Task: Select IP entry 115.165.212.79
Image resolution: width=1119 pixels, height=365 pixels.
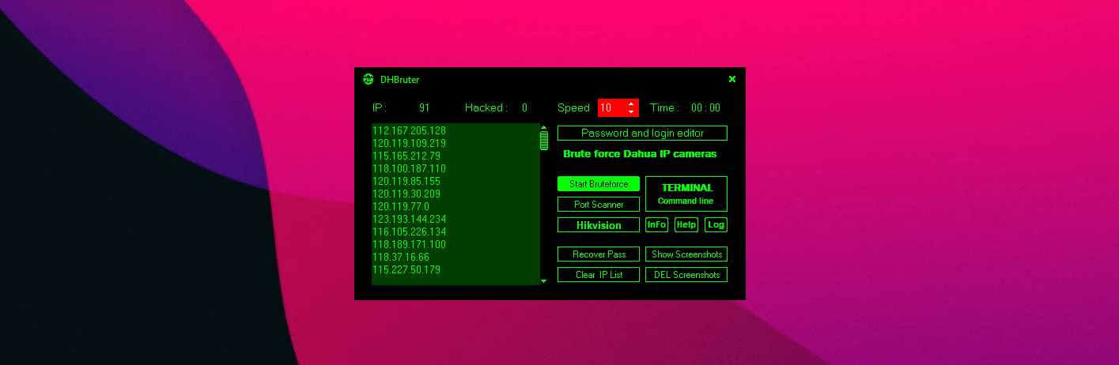Action: [406, 156]
